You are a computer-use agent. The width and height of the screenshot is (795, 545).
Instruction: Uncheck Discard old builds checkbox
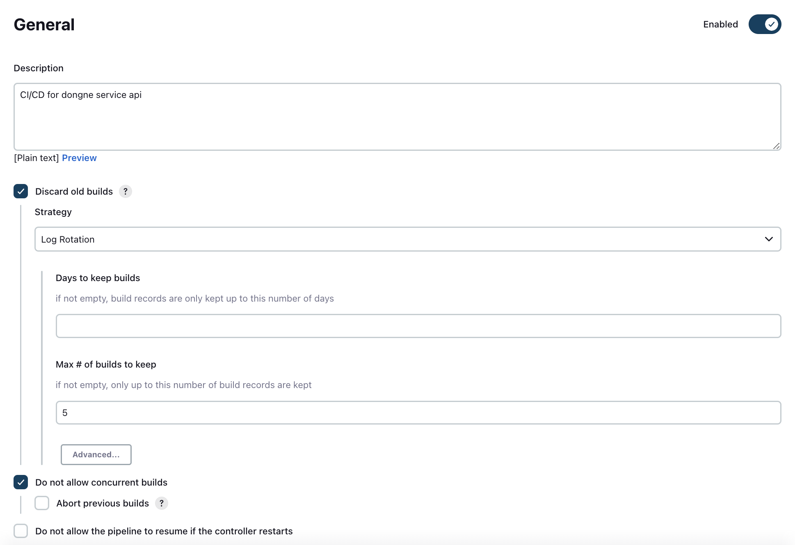pos(21,191)
